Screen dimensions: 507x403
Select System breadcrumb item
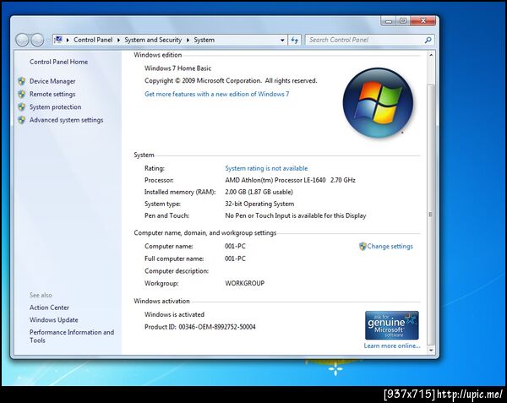(204, 40)
